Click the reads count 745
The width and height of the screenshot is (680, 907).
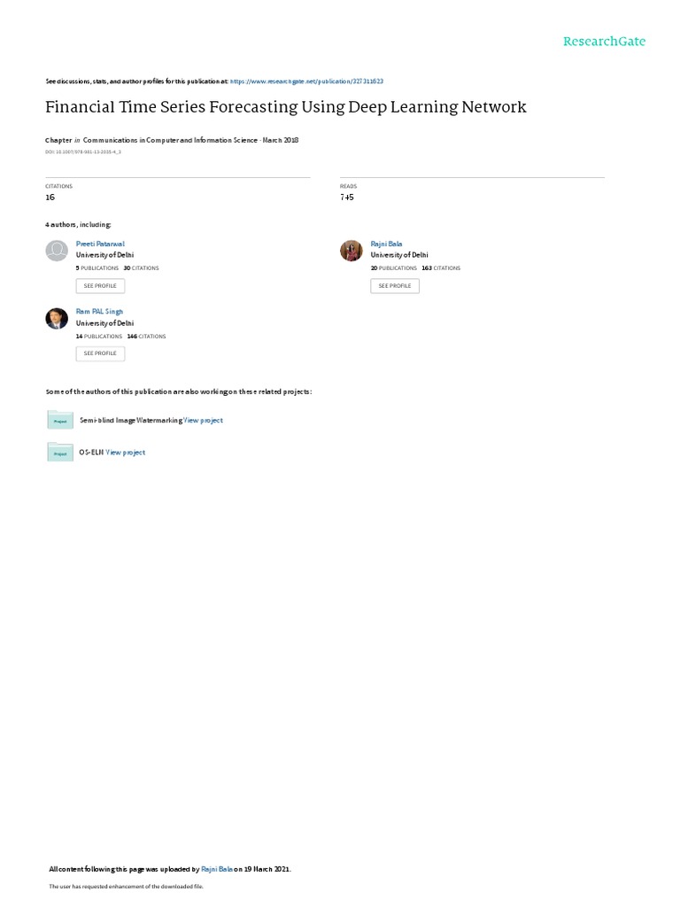(x=347, y=198)
